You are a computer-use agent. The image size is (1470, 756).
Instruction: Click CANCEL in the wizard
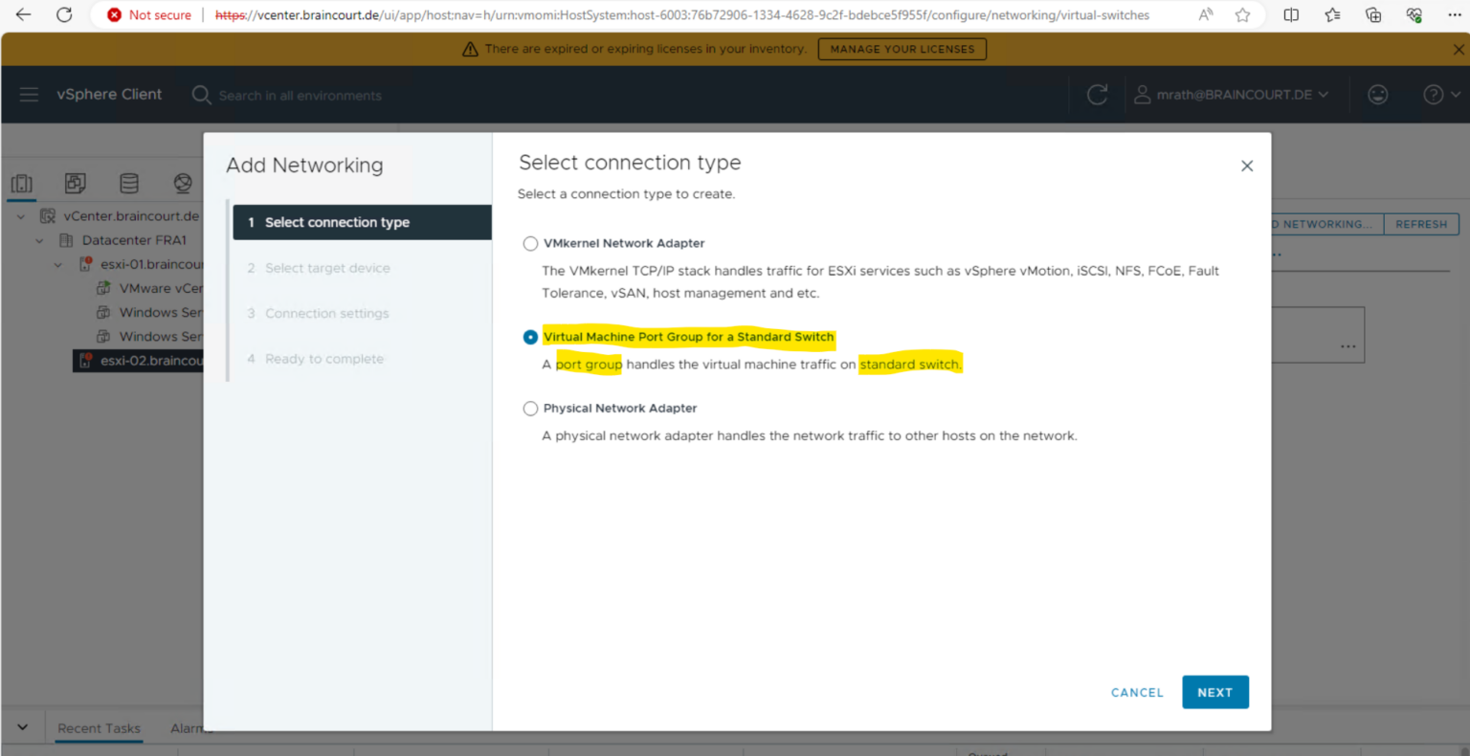[1137, 692]
